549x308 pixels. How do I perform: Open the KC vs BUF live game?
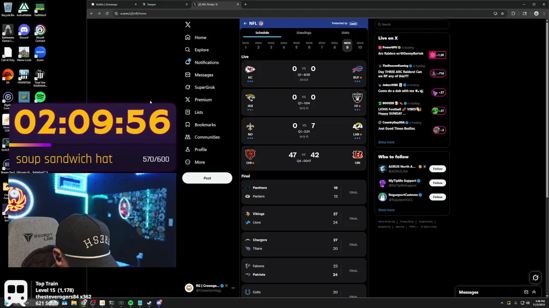point(304,73)
